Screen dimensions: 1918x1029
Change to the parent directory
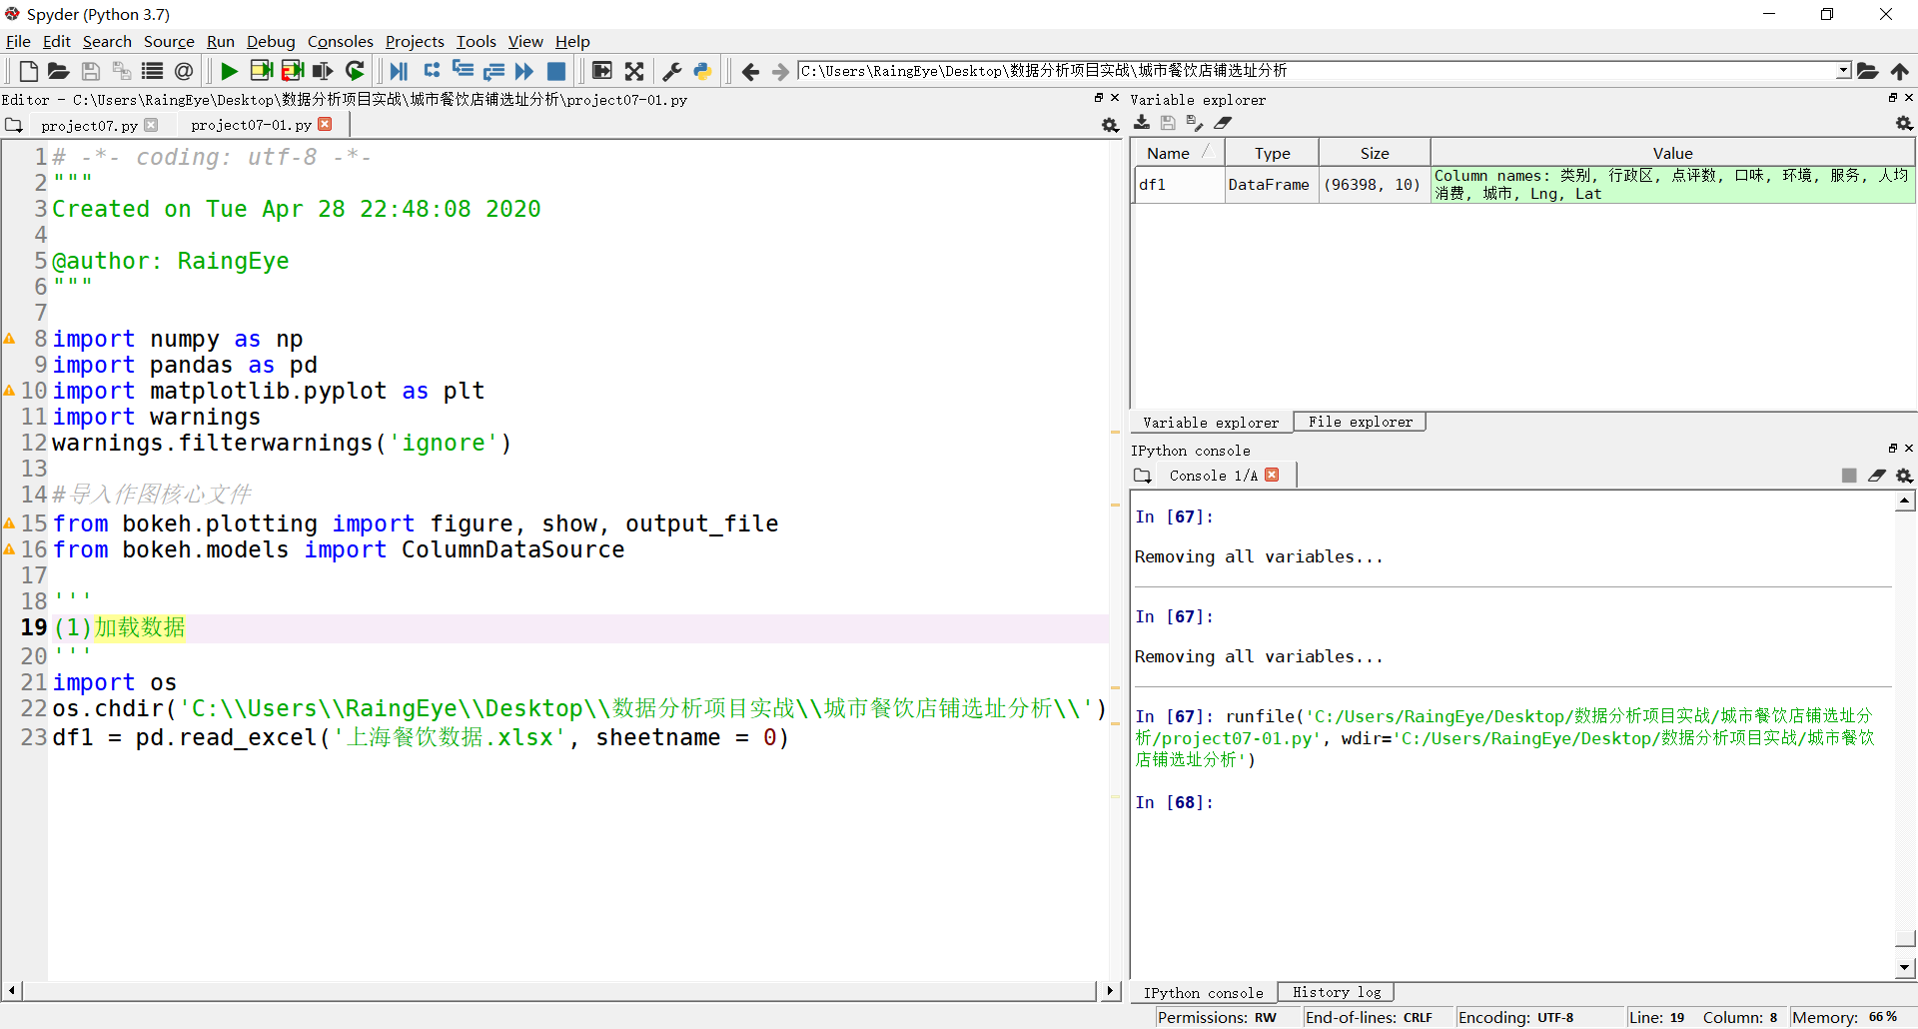pos(1899,71)
